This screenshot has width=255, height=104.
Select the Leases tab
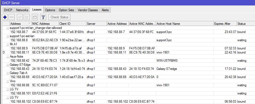click(x=37, y=10)
